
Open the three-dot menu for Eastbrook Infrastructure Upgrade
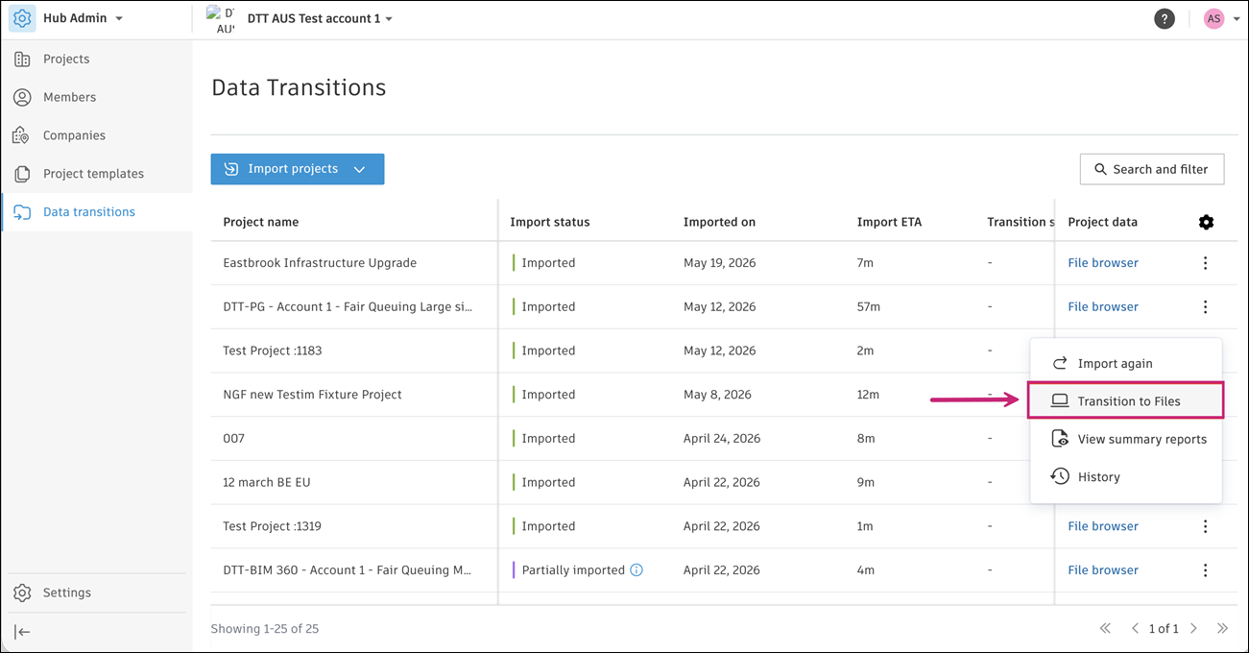click(x=1206, y=263)
